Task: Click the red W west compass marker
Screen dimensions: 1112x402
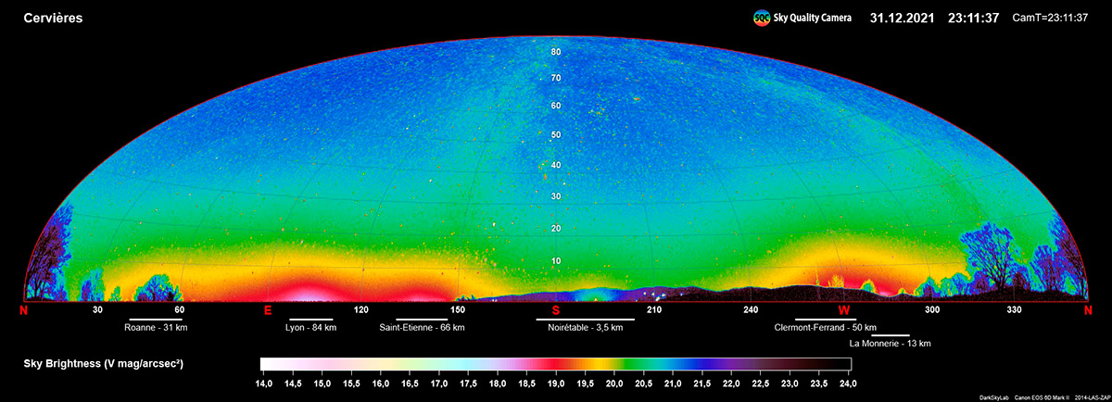Action: pyautogui.click(x=844, y=310)
